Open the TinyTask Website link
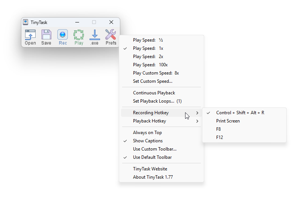The width and height of the screenshot is (308, 197). [161, 169]
